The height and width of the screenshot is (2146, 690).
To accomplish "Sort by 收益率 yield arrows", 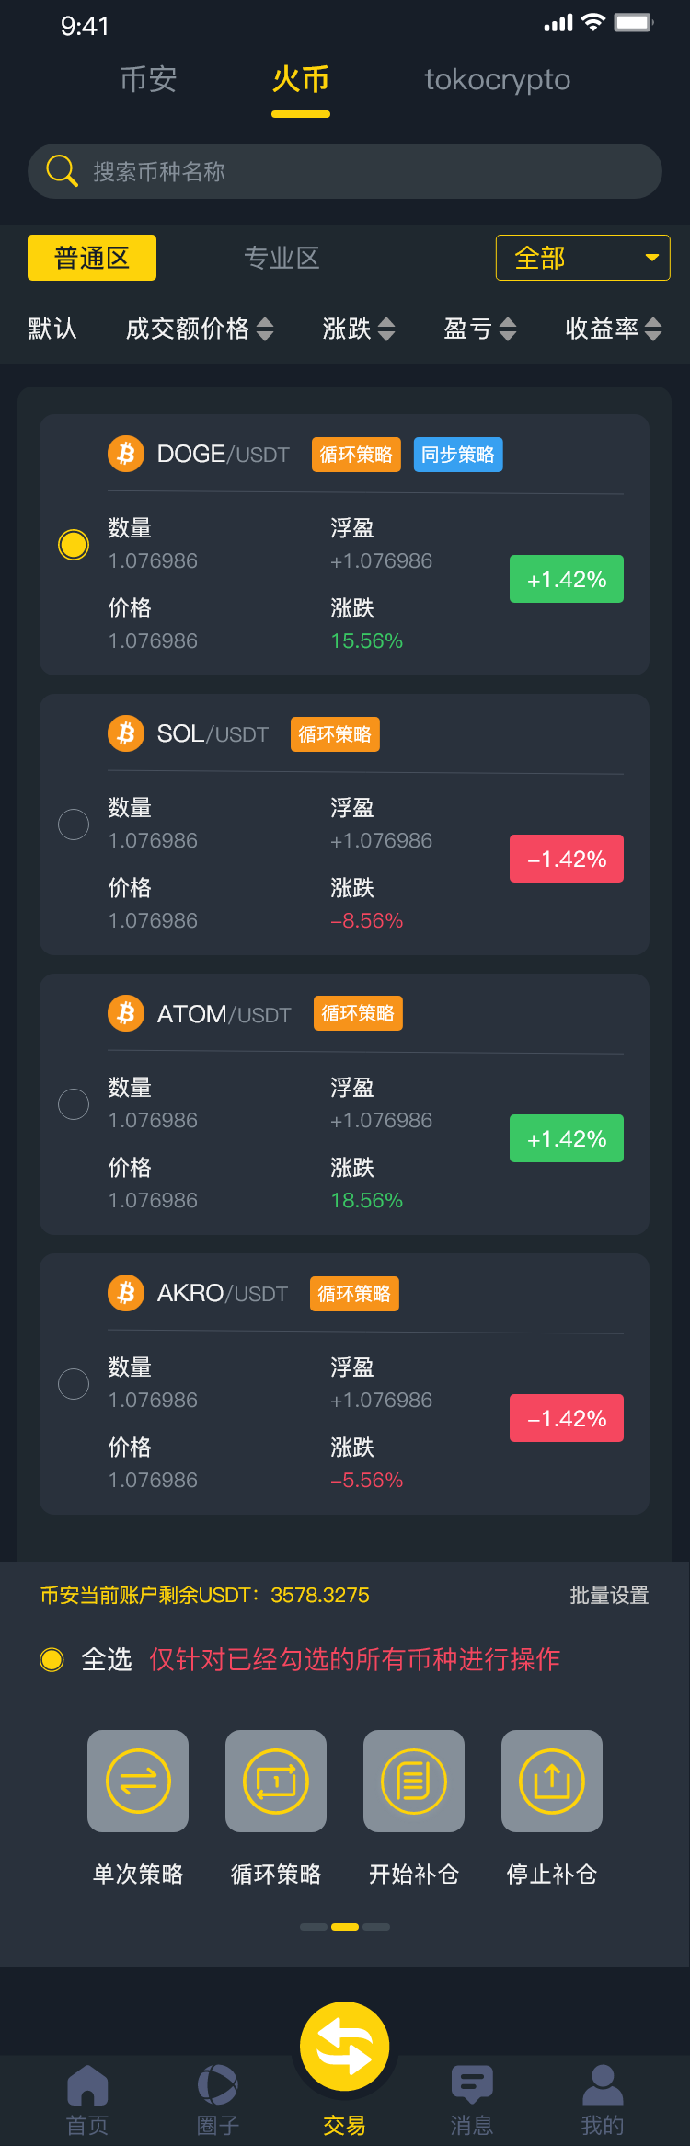I will (x=652, y=329).
